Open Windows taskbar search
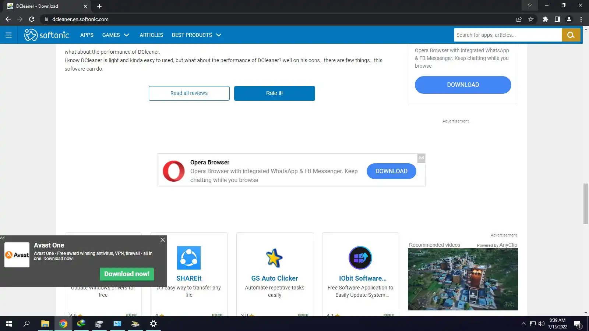The height and width of the screenshot is (331, 589). [x=27, y=324]
